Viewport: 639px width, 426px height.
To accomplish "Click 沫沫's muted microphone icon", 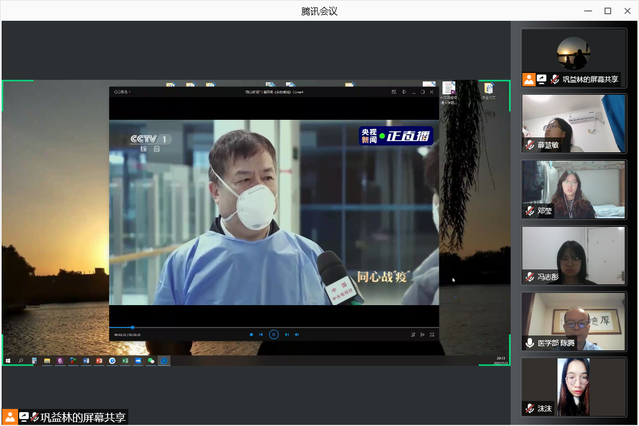I will point(530,408).
